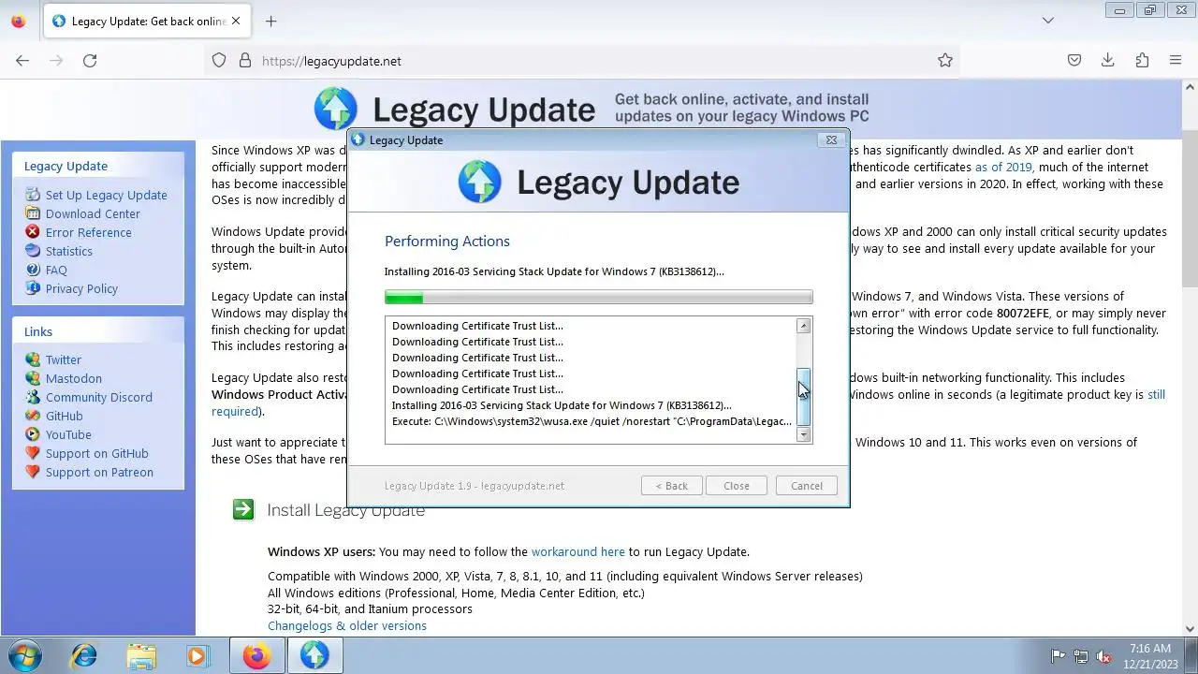Open the Firefox hamburger menu

(x=1176, y=61)
